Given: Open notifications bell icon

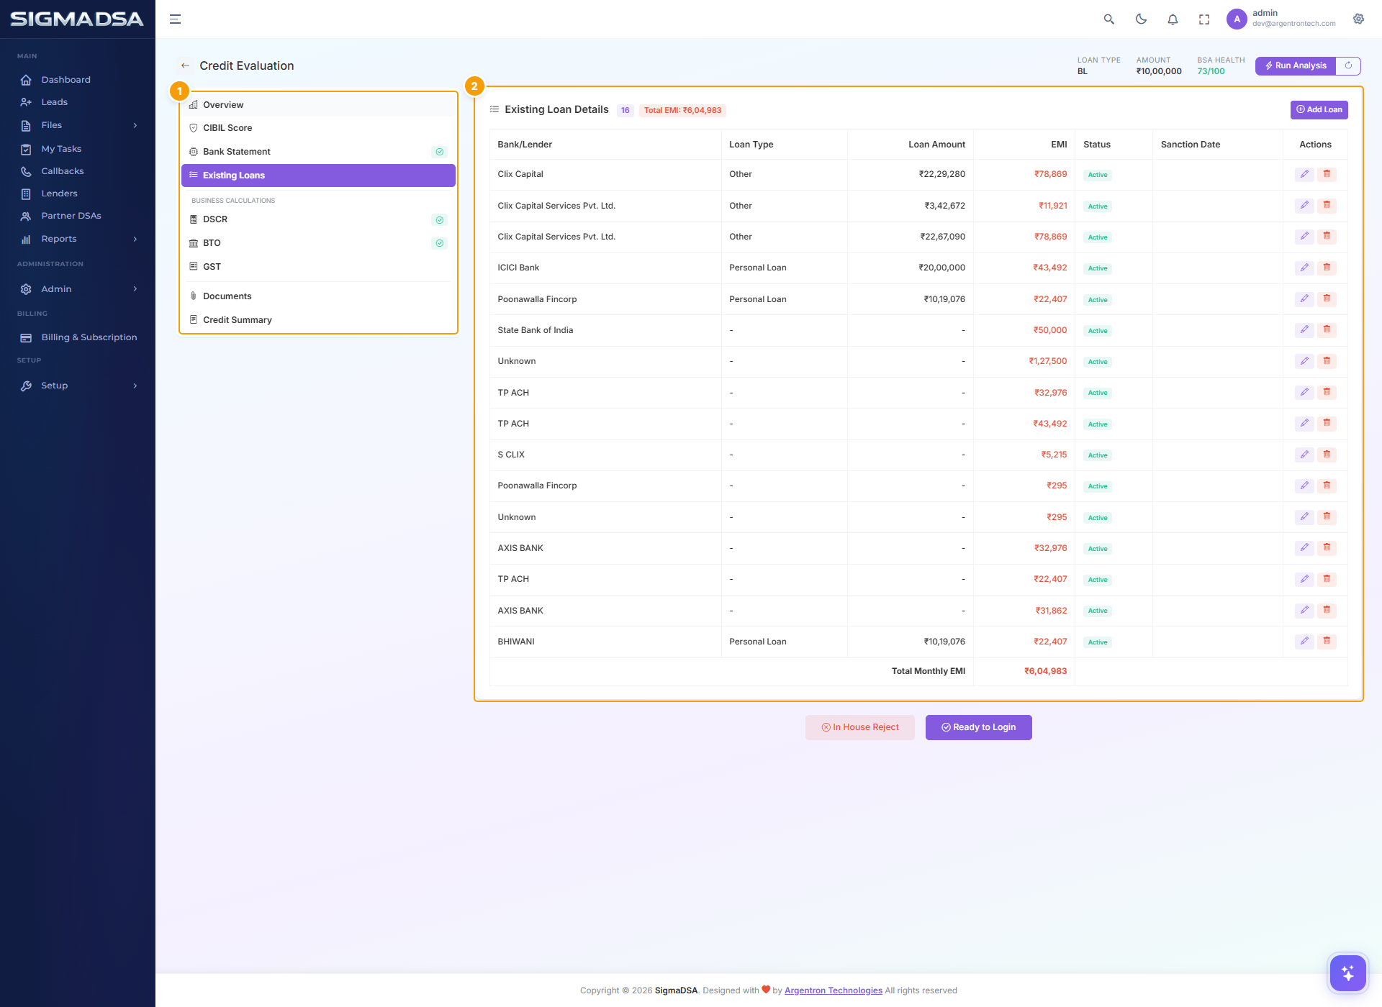Looking at the screenshot, I should (x=1173, y=19).
